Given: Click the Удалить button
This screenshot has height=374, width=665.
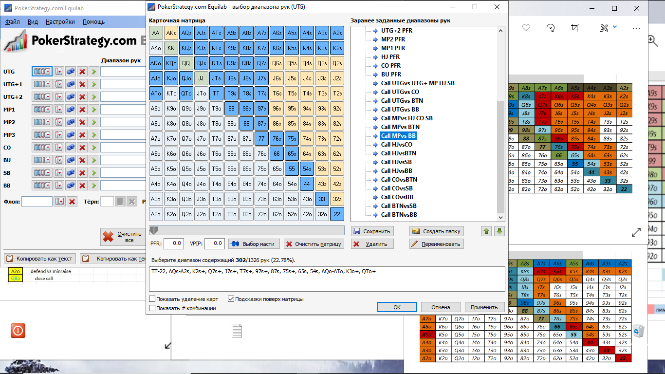Looking at the screenshot, I should (x=372, y=244).
